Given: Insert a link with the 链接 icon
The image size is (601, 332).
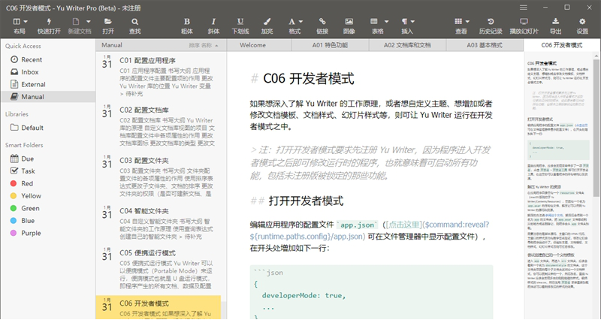Looking at the screenshot, I should click(x=322, y=22).
